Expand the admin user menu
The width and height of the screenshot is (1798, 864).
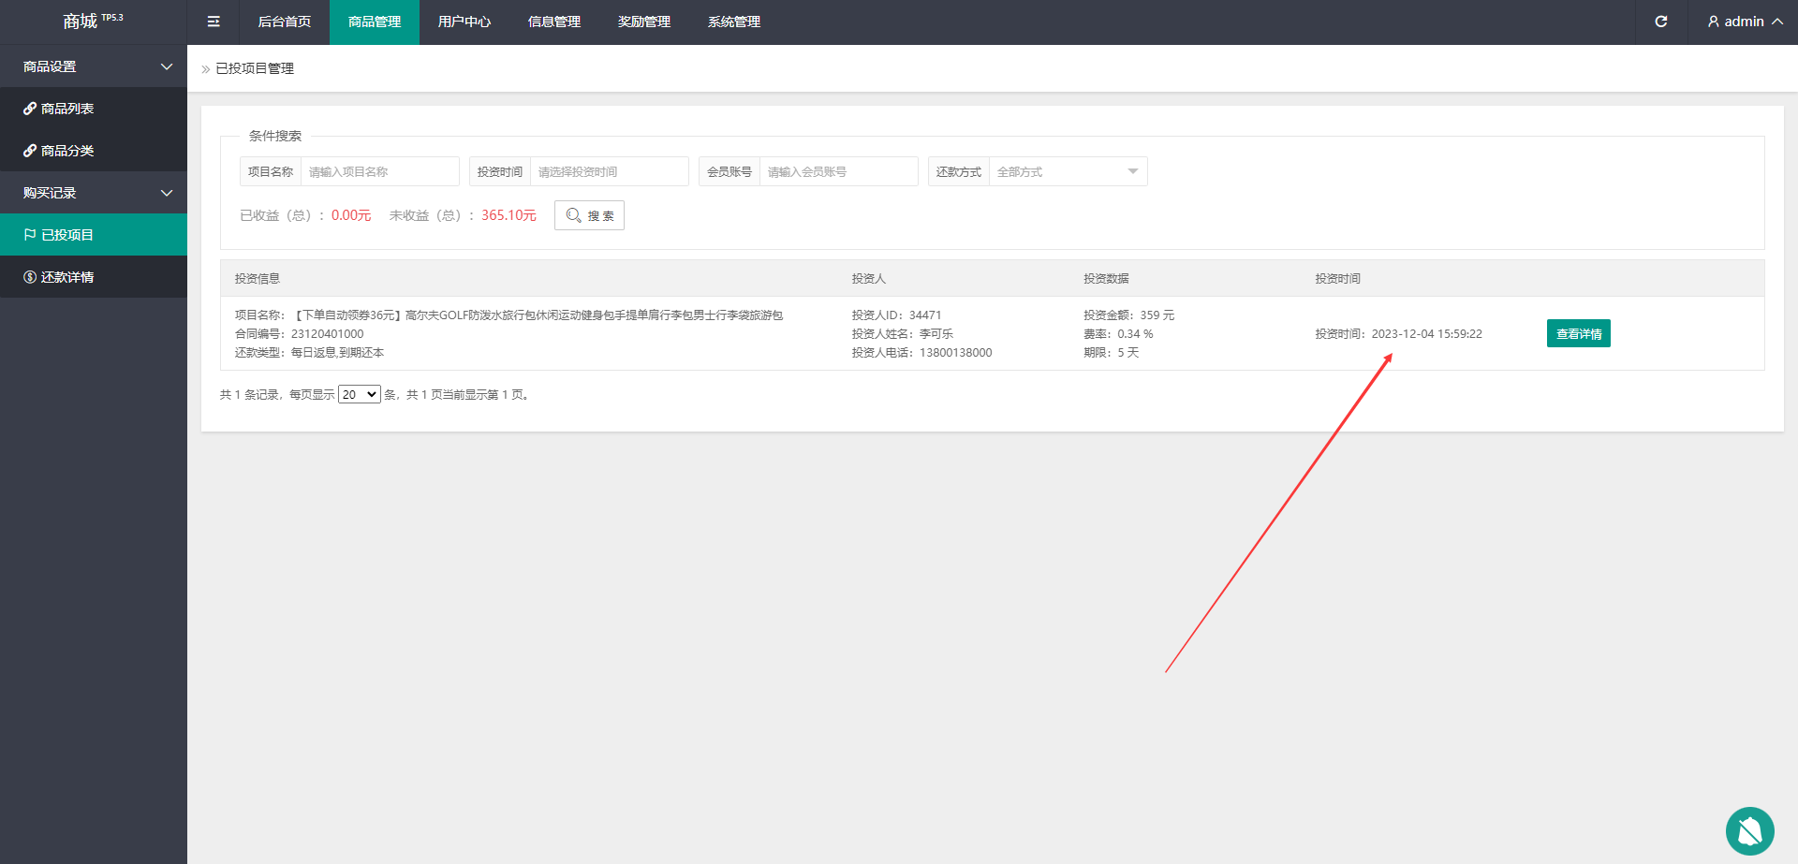1744,22
